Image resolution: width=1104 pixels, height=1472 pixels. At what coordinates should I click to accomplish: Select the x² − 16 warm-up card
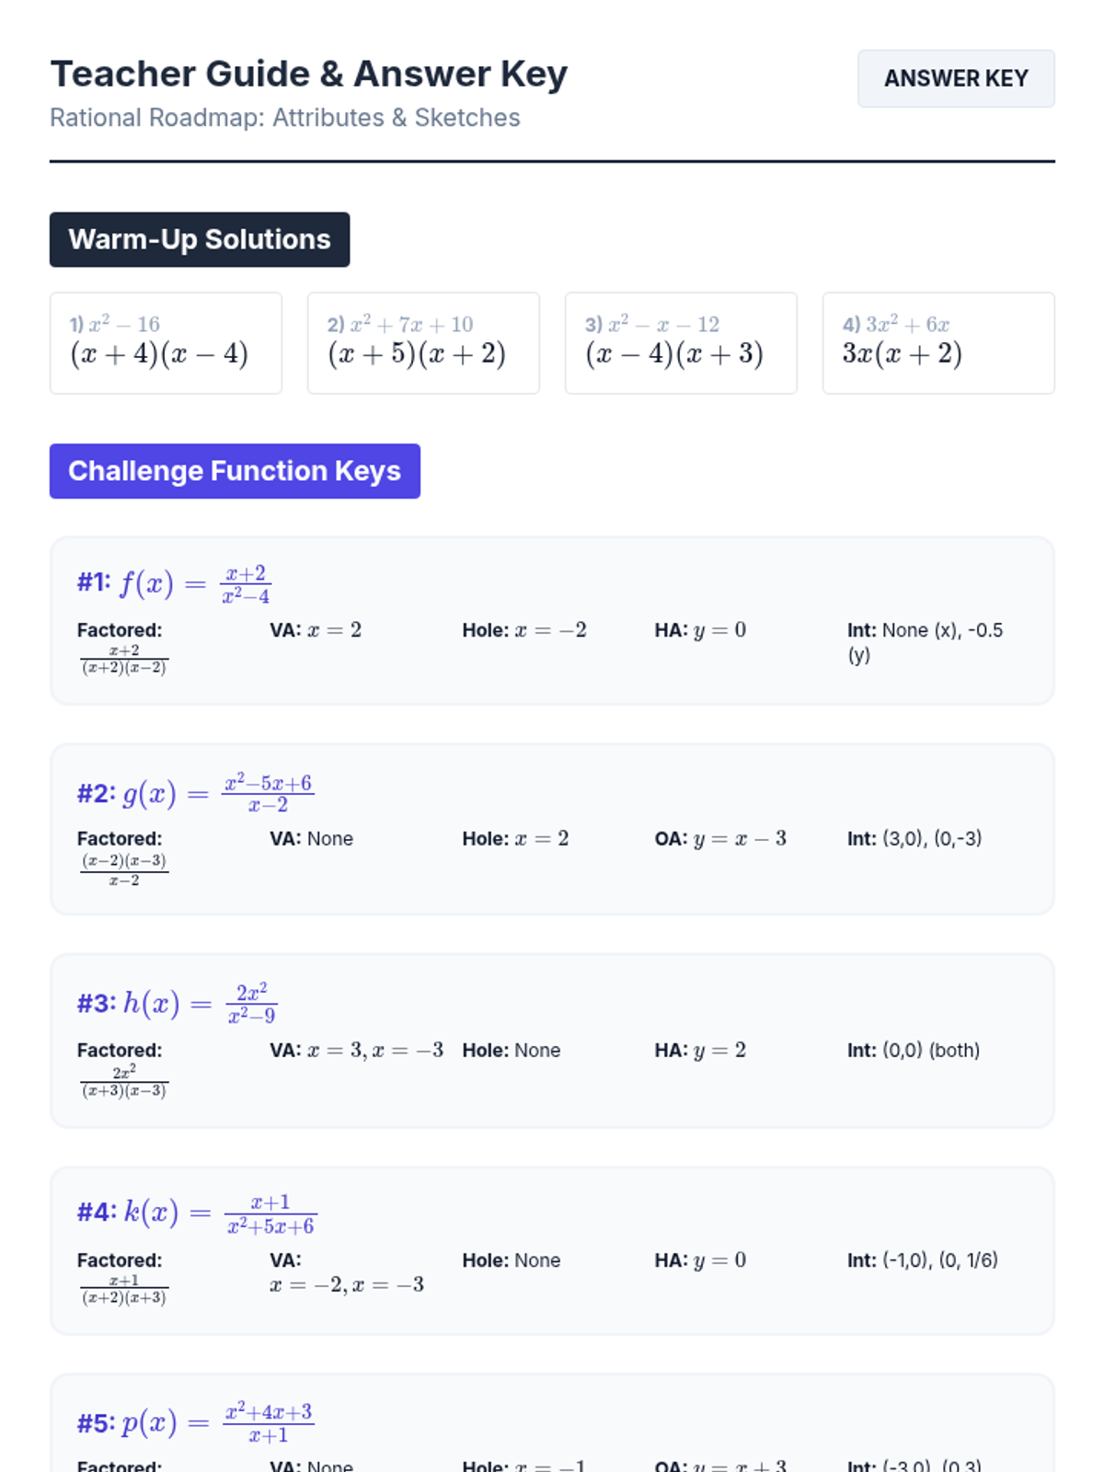tap(166, 343)
